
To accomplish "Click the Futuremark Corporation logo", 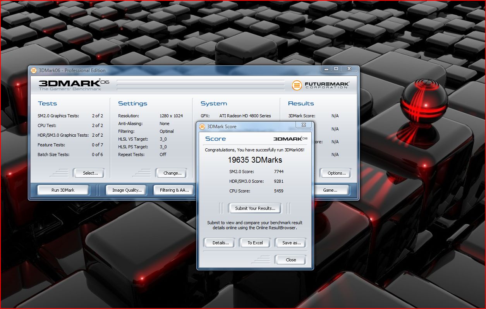I will point(321,85).
